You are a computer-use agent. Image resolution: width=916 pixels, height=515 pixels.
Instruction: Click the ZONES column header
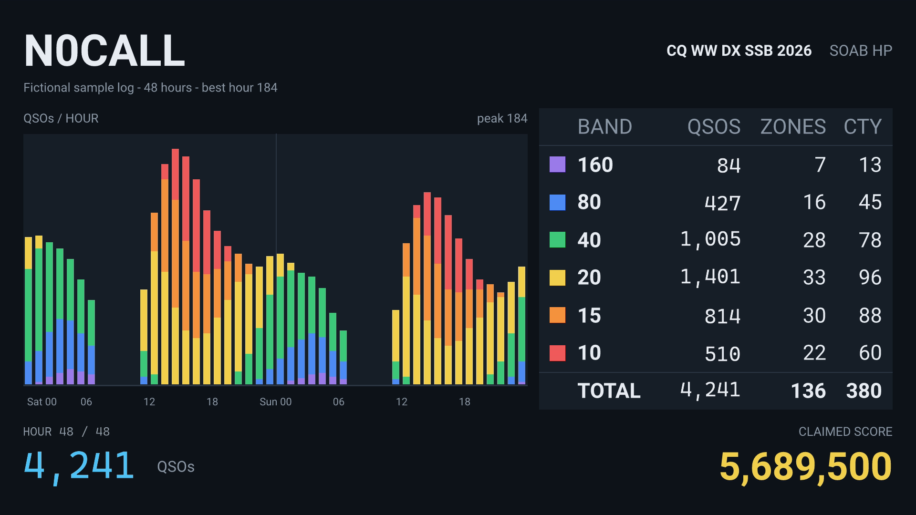pos(793,127)
